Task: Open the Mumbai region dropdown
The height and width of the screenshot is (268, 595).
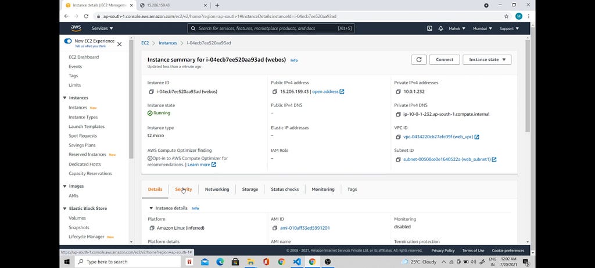Action: coord(482,28)
